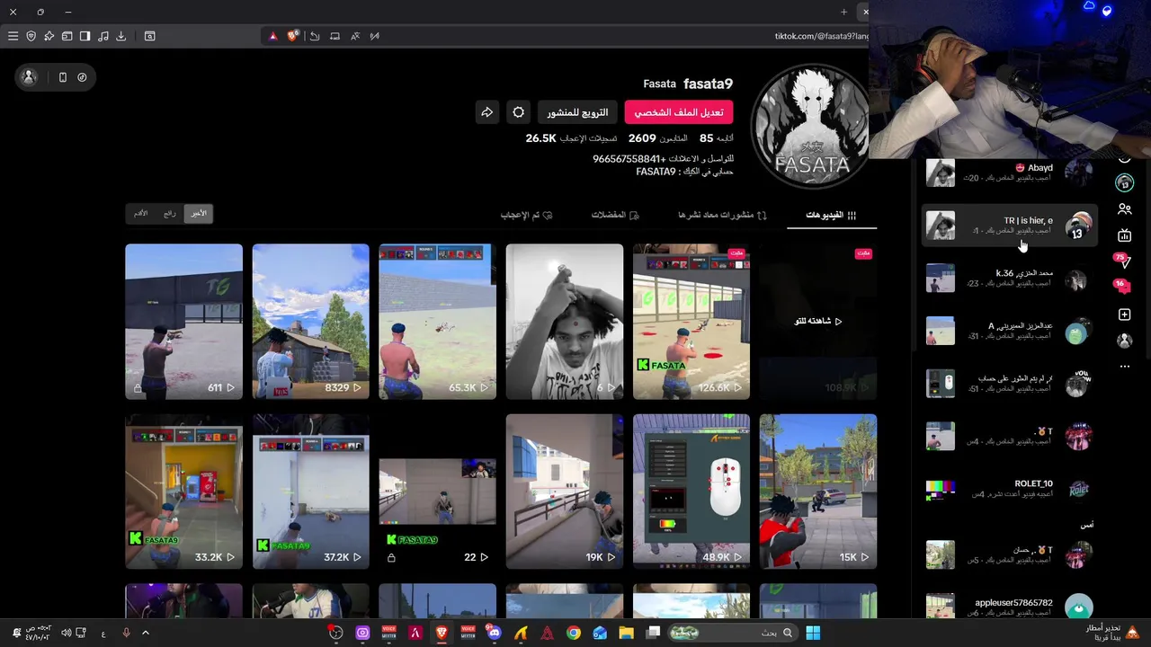The width and height of the screenshot is (1151, 647).
Task: Open the pinned video with 126.6K views
Action: 691,322
